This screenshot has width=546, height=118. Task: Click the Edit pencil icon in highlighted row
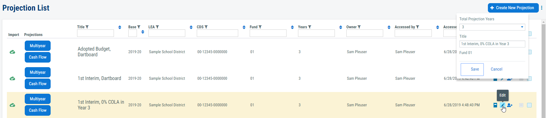[502, 105]
